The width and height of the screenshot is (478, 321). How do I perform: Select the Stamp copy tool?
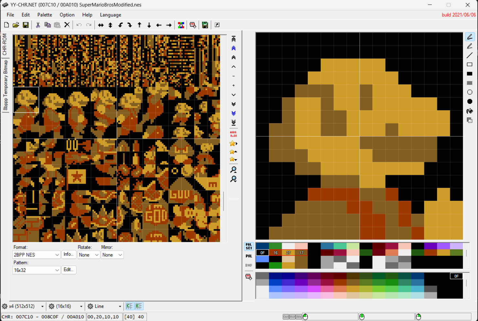(470, 120)
